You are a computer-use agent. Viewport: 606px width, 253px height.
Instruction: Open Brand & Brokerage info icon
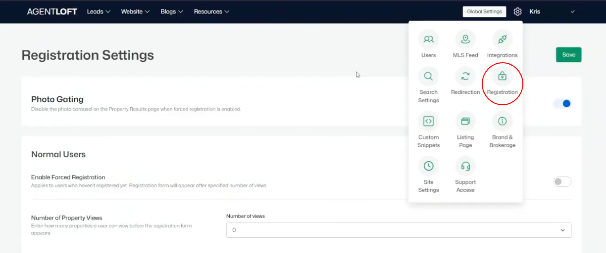click(x=502, y=121)
